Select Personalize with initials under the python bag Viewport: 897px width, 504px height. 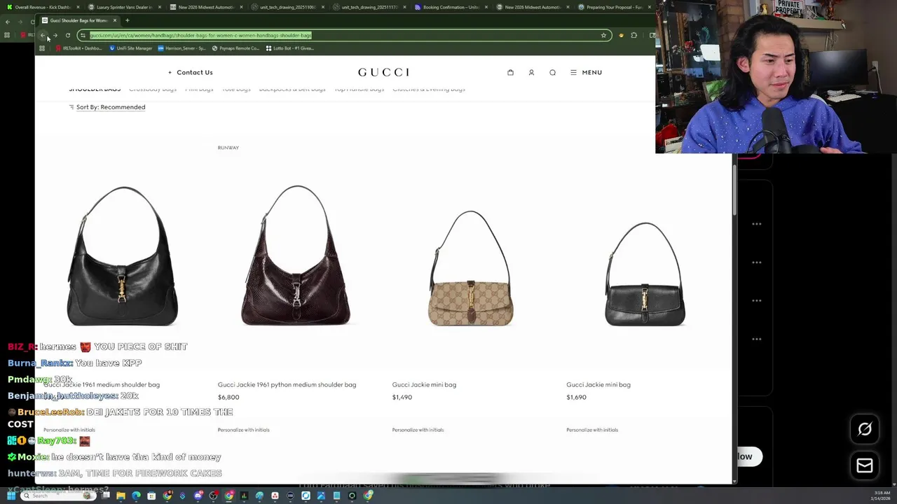(243, 430)
